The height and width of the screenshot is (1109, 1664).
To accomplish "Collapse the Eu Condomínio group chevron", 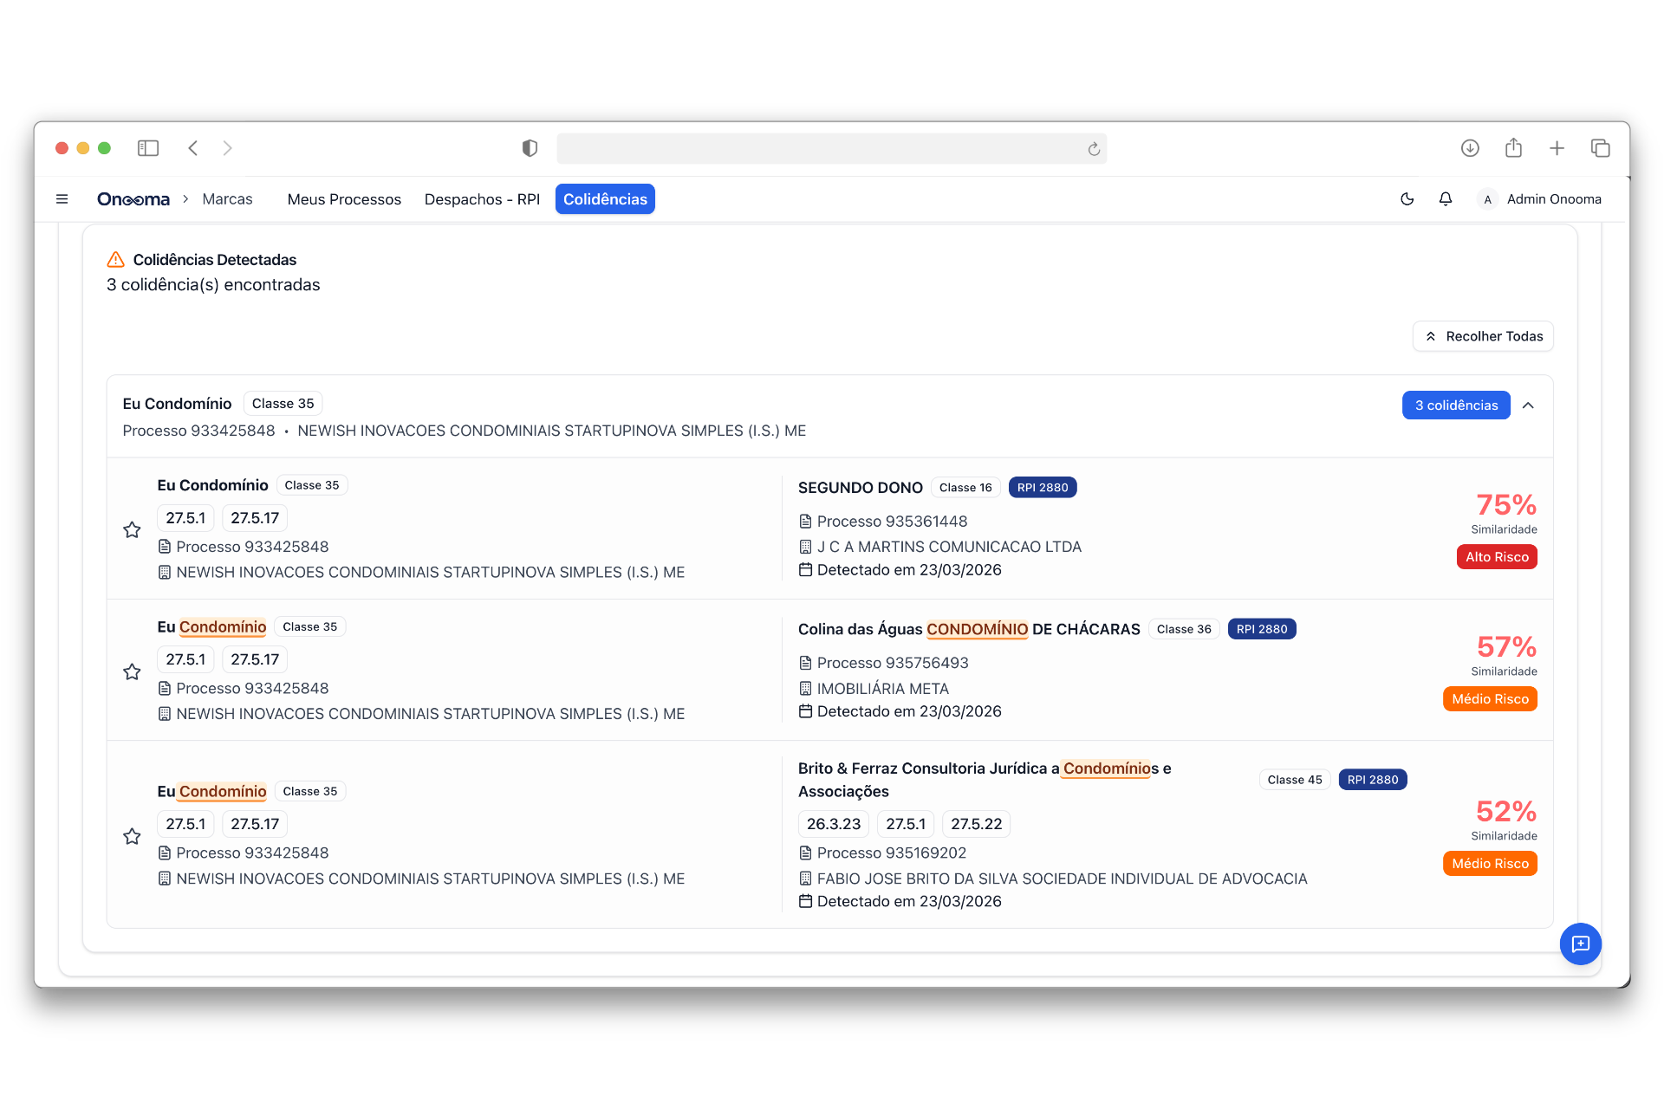I will point(1530,405).
